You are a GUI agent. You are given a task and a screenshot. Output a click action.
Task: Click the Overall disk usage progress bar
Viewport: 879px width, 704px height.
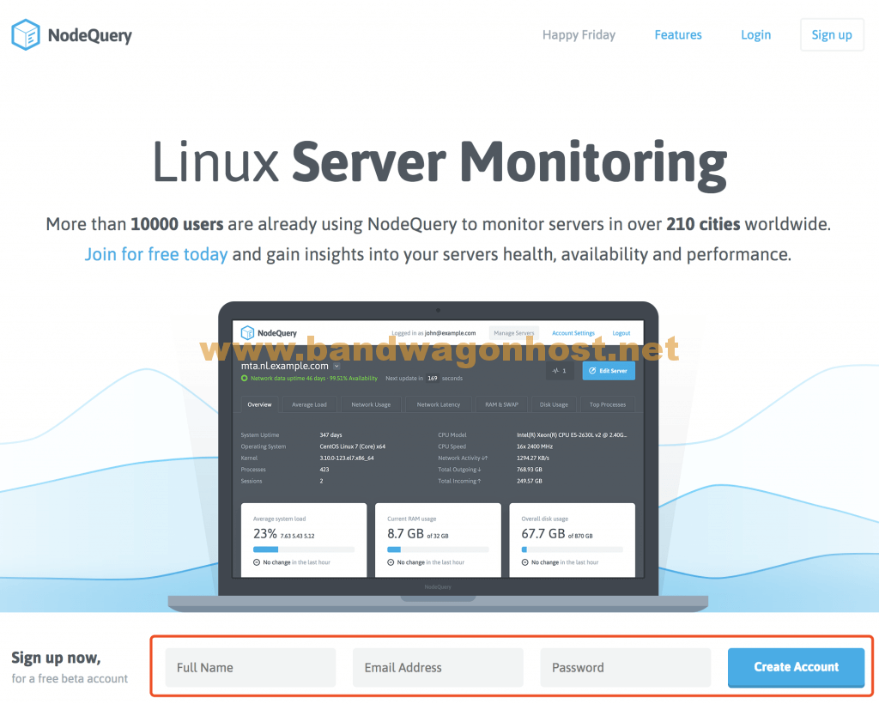572,549
